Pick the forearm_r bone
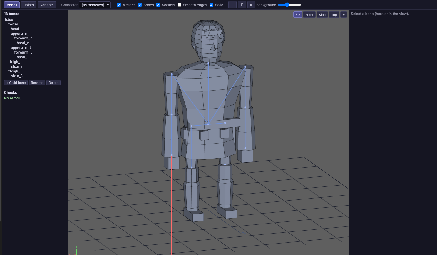437x255 pixels. pyautogui.click(x=23, y=38)
